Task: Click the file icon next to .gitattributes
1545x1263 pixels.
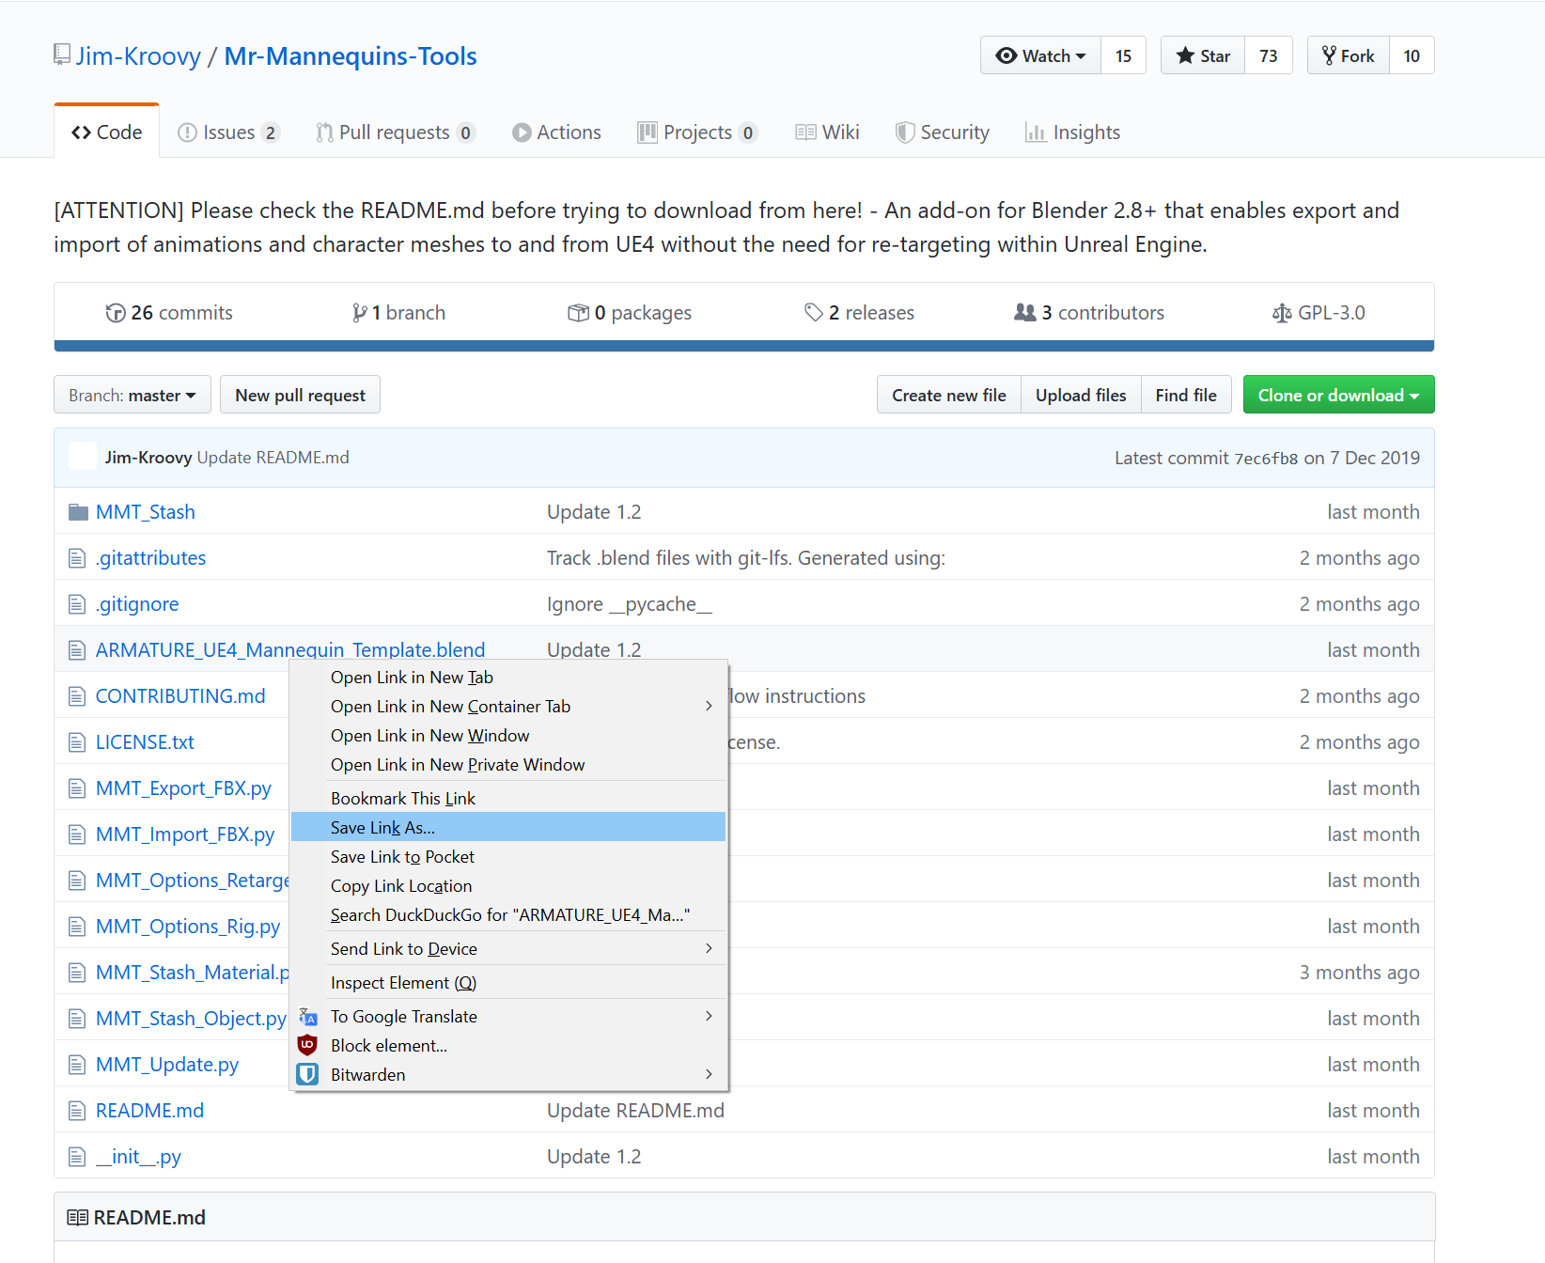Action: pos(77,558)
